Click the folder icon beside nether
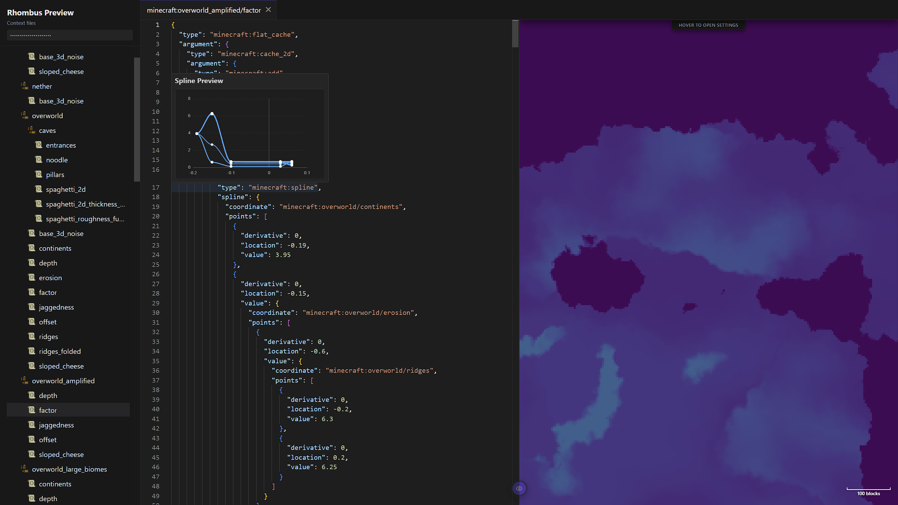 [25, 86]
